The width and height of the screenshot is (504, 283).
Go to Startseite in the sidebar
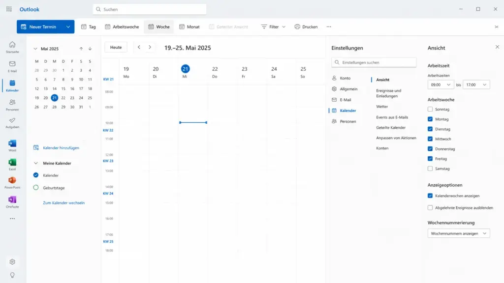(12, 47)
